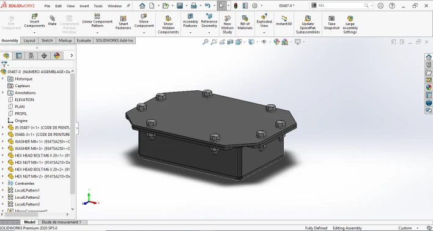The image size is (433, 231).
Task: Switch to the Evaluate tab
Action: (x=84, y=40)
